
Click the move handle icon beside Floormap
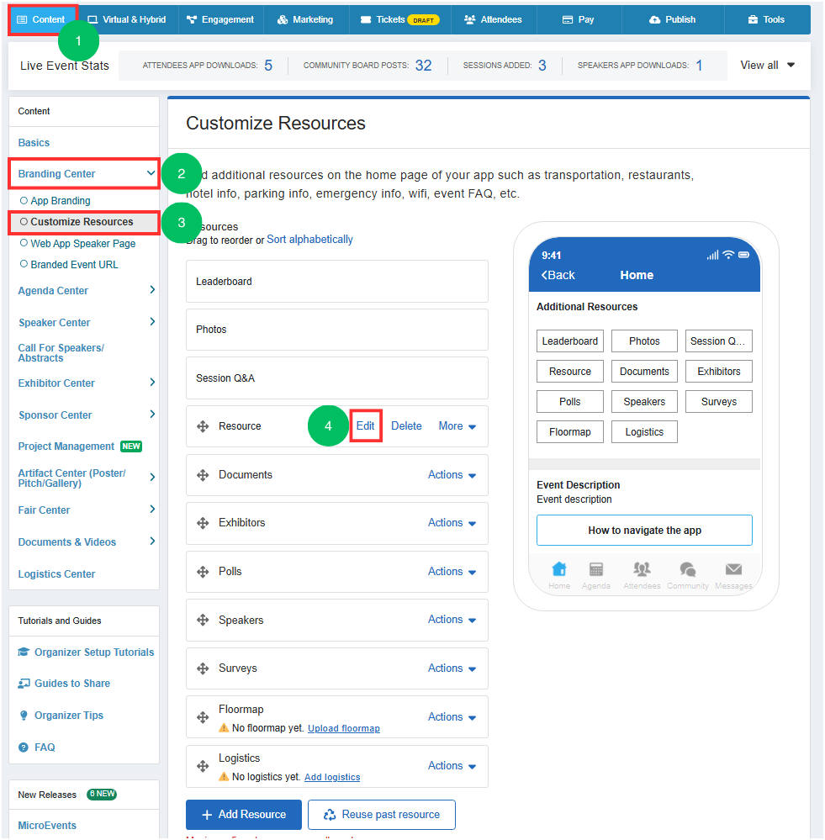203,717
